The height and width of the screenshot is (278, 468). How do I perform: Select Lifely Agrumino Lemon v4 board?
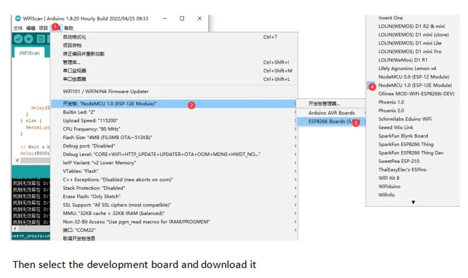[413, 68]
